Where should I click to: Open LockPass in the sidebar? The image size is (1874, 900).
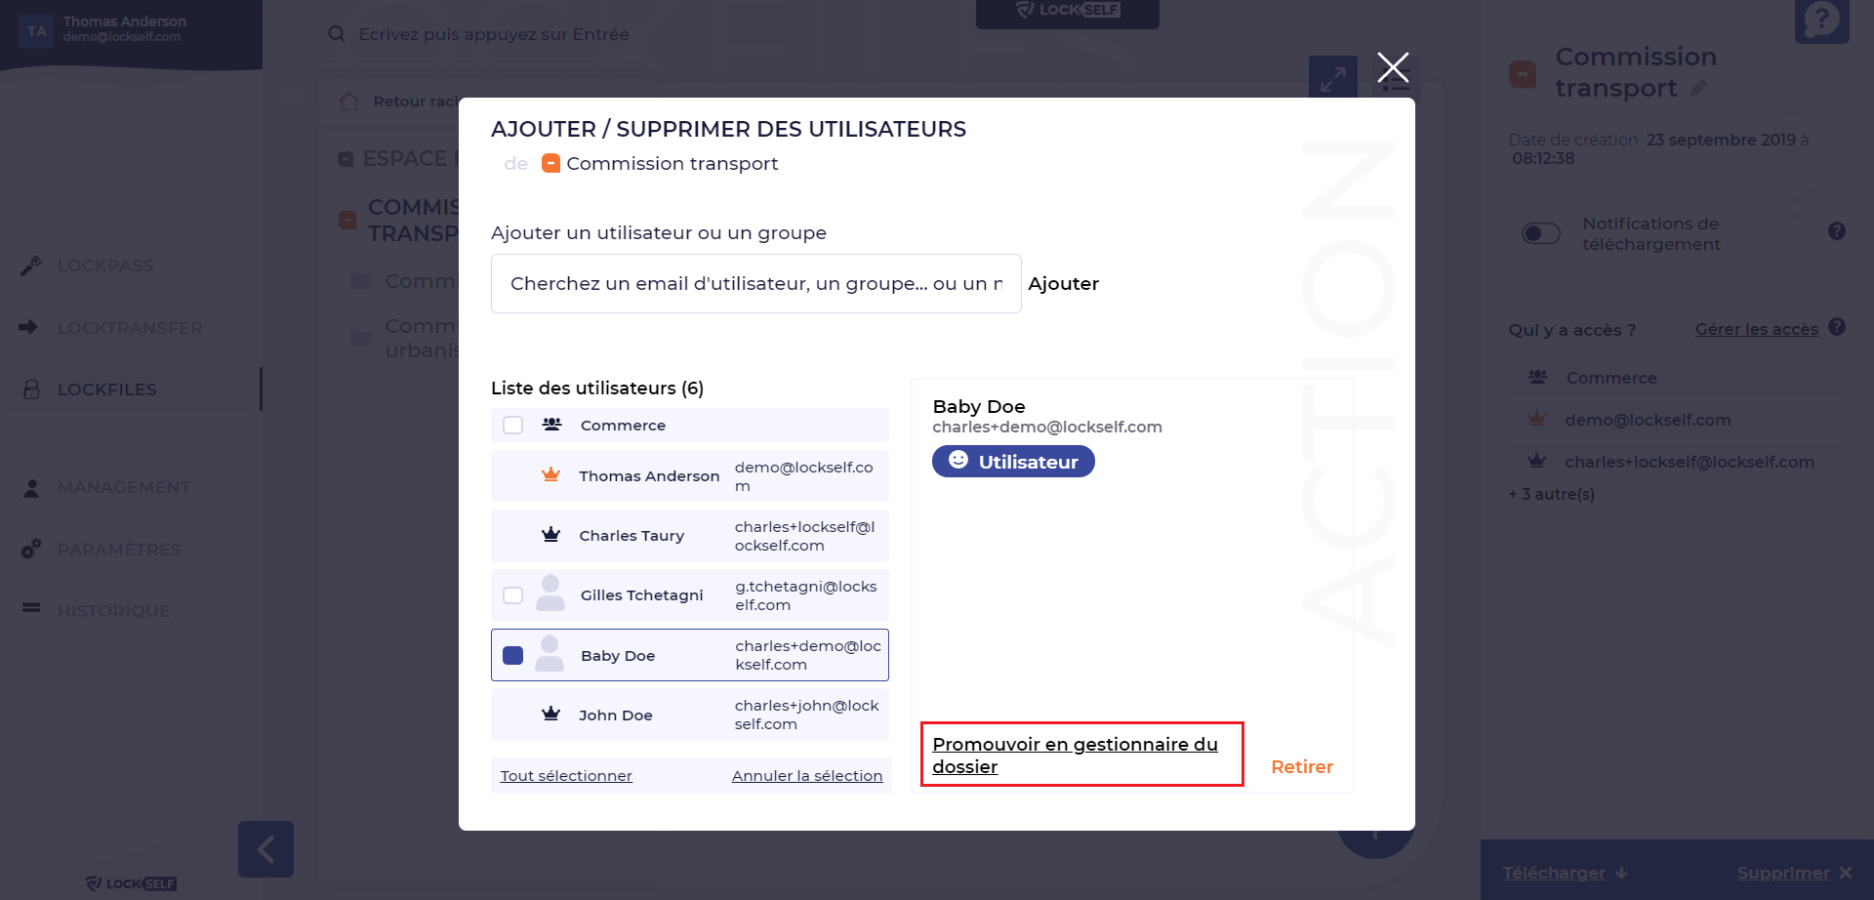pyautogui.click(x=104, y=266)
